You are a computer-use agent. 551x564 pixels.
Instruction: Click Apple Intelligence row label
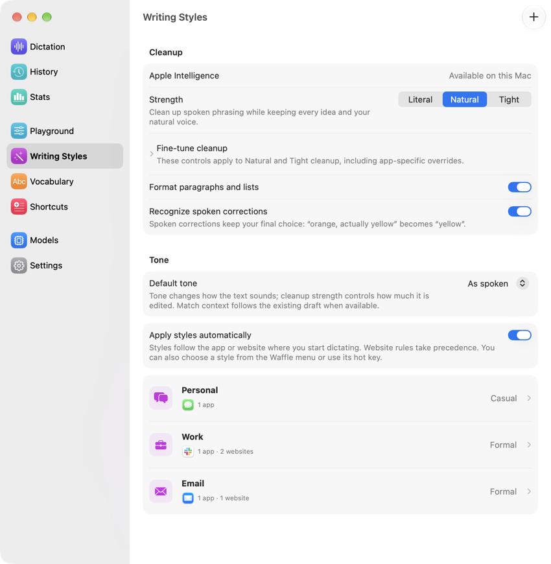pyautogui.click(x=184, y=76)
